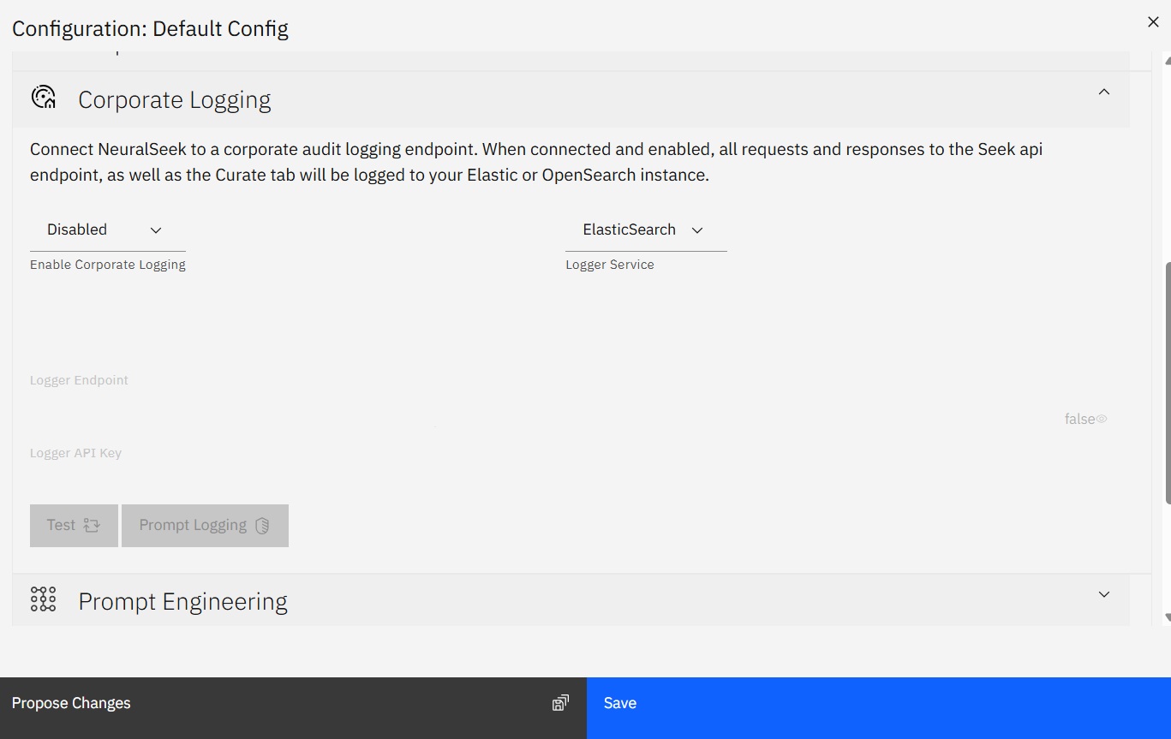1171x739 pixels.
Task: Click the vertical scrollbar thumb
Action: pyautogui.click(x=1168, y=383)
